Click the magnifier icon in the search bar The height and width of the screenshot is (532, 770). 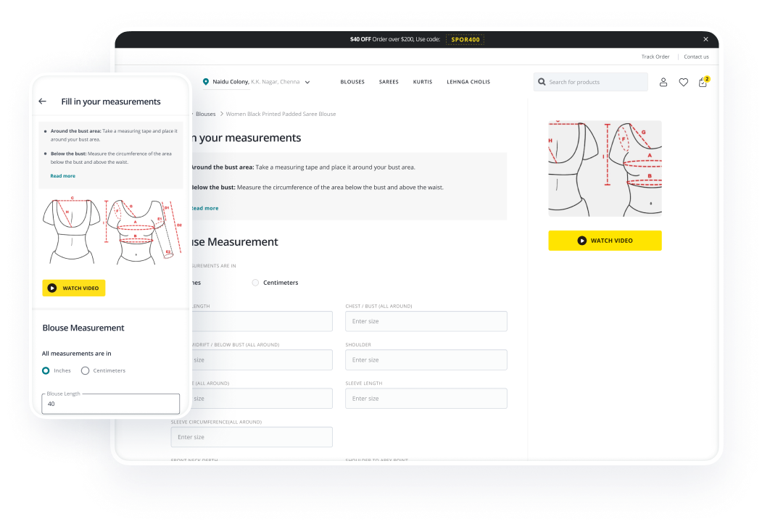[x=542, y=82]
